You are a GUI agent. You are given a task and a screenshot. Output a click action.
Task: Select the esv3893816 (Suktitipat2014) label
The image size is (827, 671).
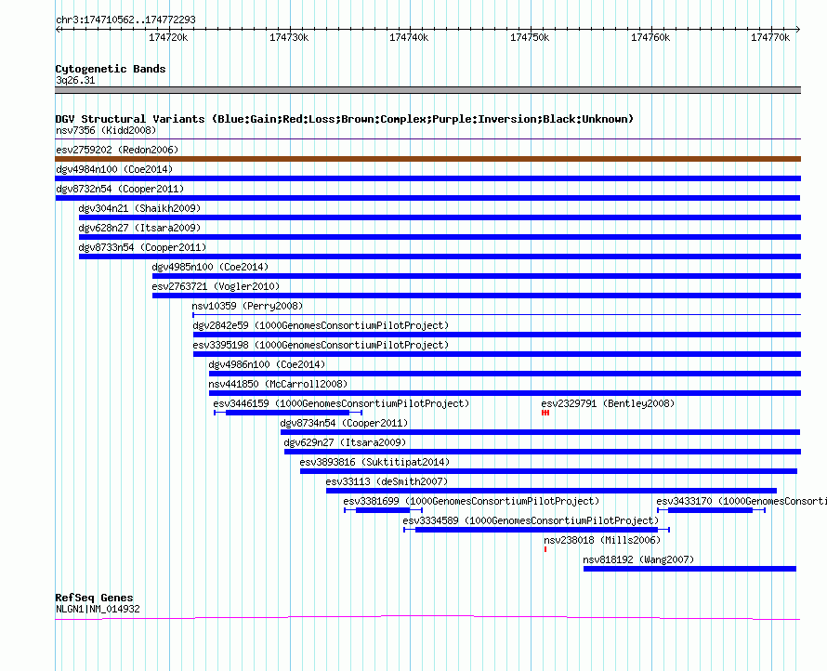coord(374,462)
